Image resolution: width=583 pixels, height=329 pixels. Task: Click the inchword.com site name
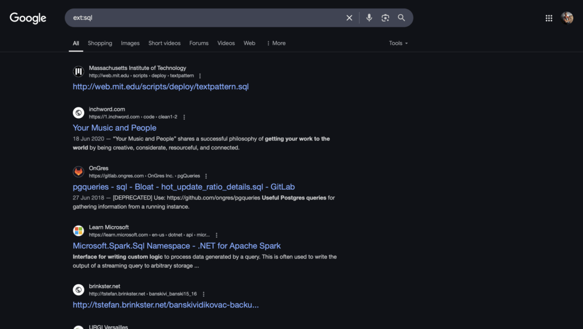(x=107, y=109)
